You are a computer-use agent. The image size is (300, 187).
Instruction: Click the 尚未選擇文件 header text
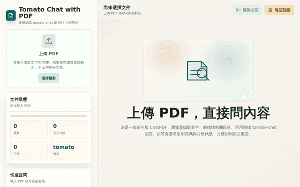(117, 7)
